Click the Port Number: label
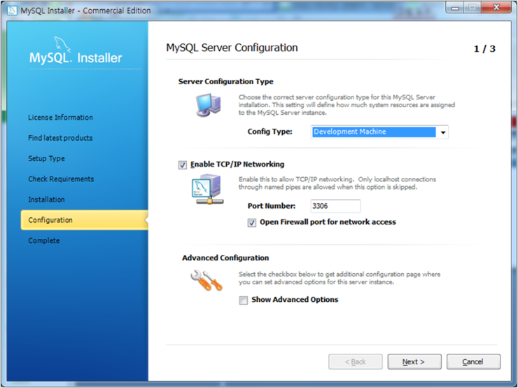This screenshot has width=518, height=388. coord(272,206)
